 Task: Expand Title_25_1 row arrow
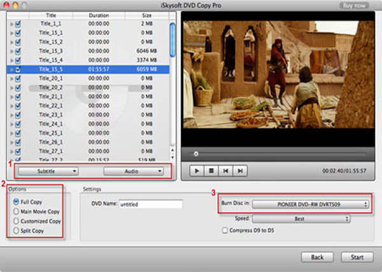pos(11,134)
